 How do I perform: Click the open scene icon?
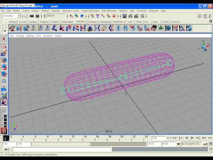click(x=32, y=16)
